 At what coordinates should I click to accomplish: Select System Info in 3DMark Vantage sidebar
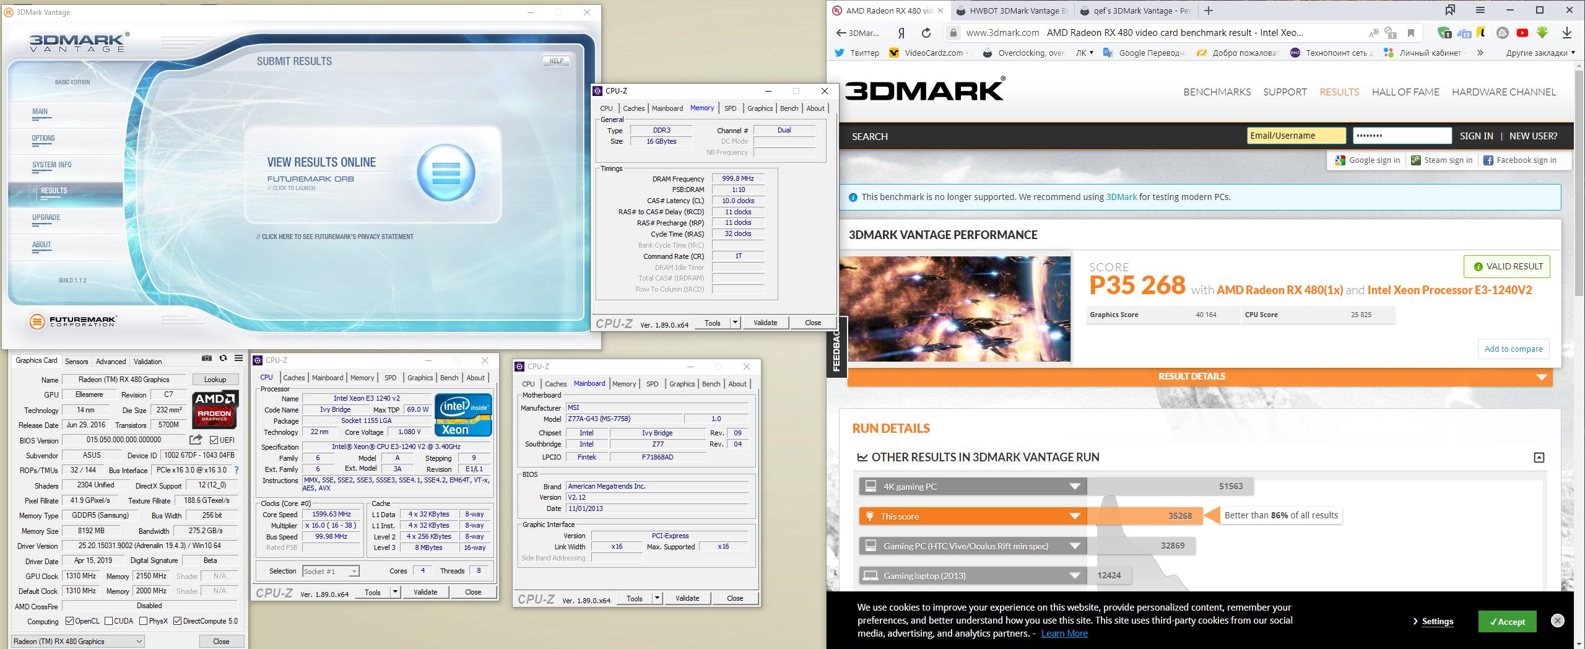52,165
